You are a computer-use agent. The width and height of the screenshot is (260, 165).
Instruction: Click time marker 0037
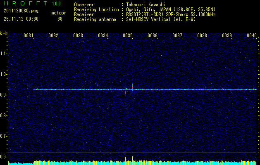point(177,35)
